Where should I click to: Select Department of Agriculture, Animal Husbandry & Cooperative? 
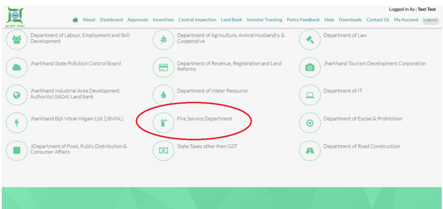tap(231, 38)
